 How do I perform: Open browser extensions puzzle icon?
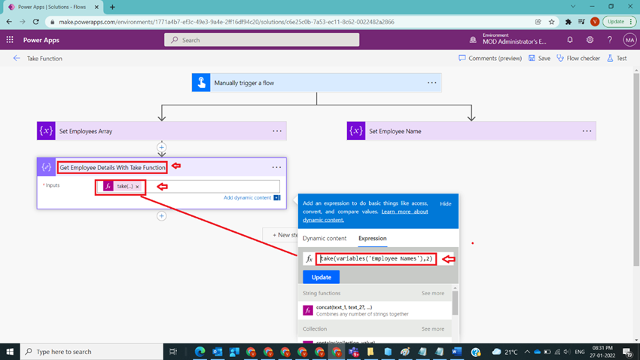568,22
